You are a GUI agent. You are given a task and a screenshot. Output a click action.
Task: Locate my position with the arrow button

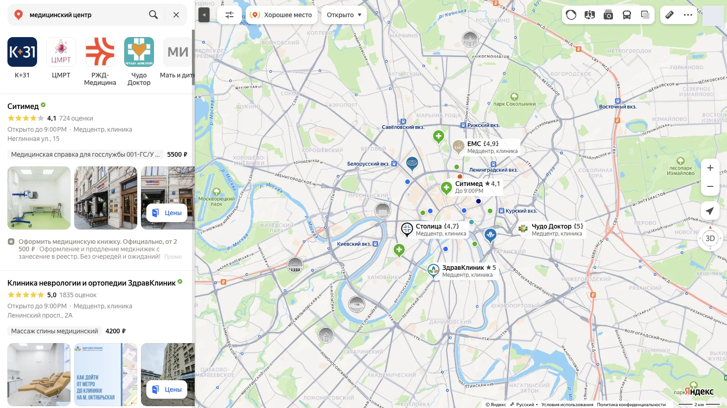pyautogui.click(x=710, y=211)
